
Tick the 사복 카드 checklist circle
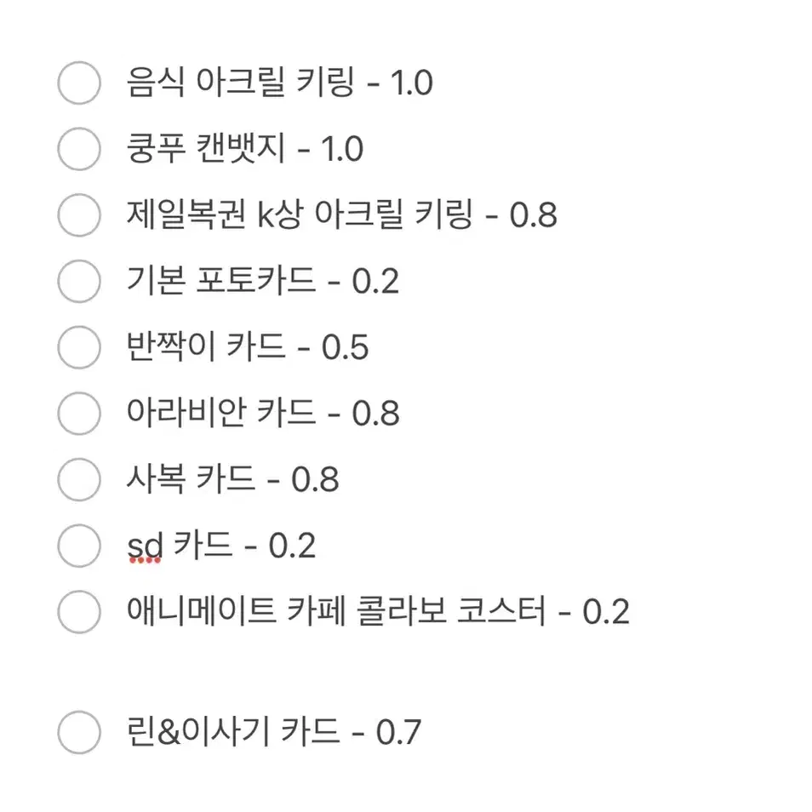(79, 479)
